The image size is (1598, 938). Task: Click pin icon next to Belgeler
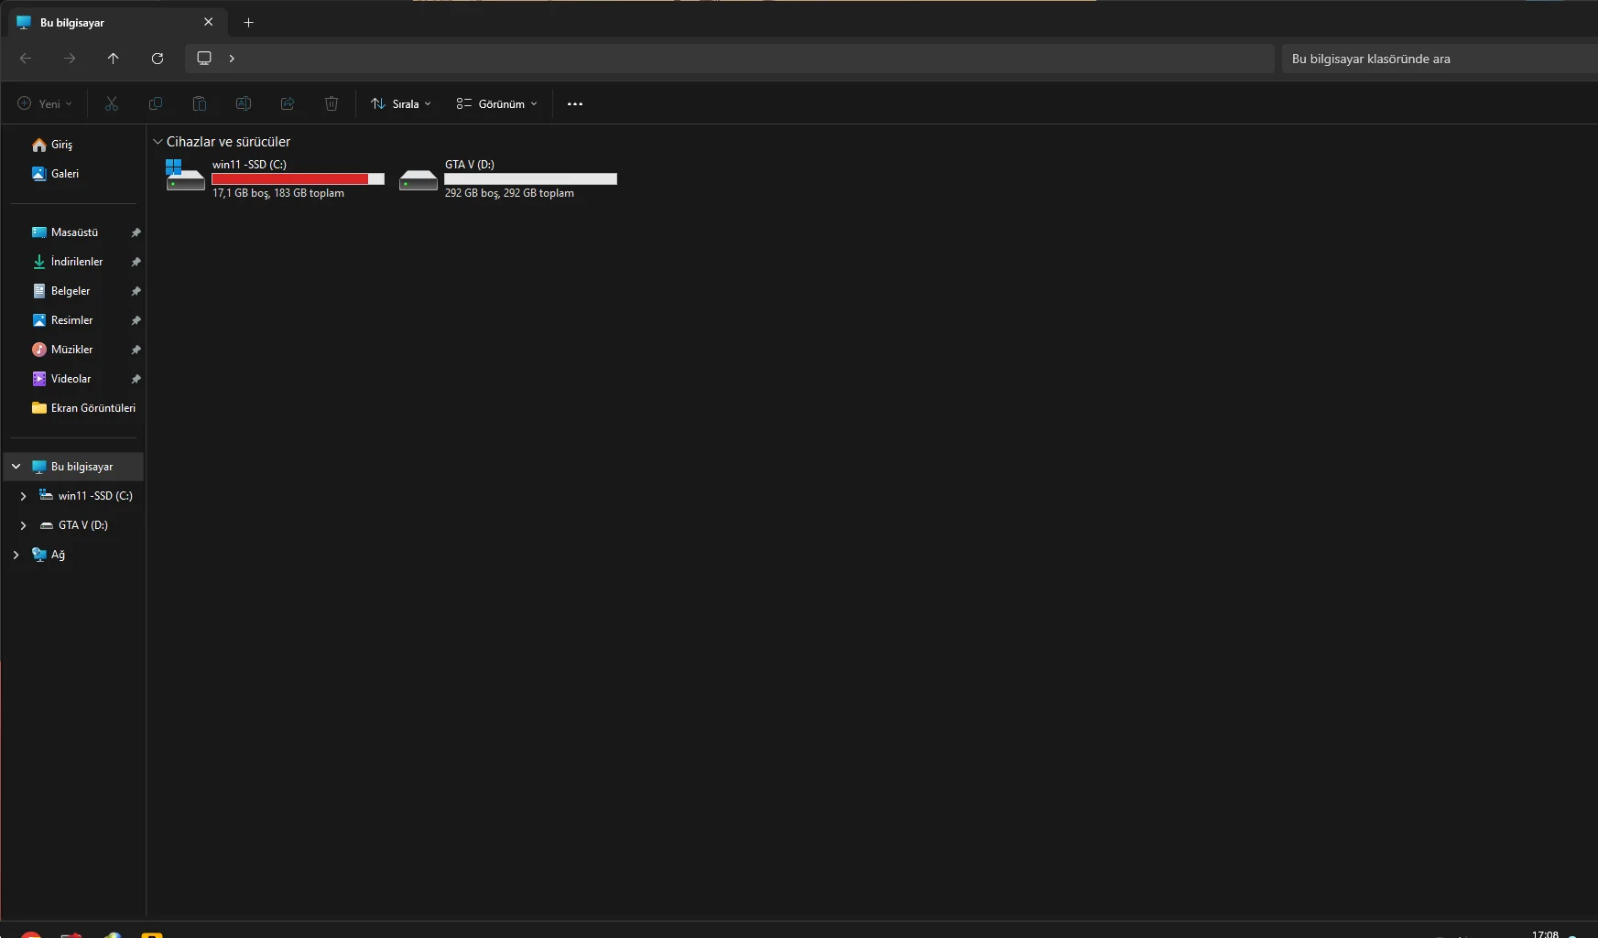pos(136,291)
